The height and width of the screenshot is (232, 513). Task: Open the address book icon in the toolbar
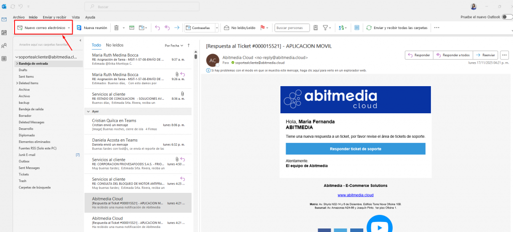click(x=316, y=28)
